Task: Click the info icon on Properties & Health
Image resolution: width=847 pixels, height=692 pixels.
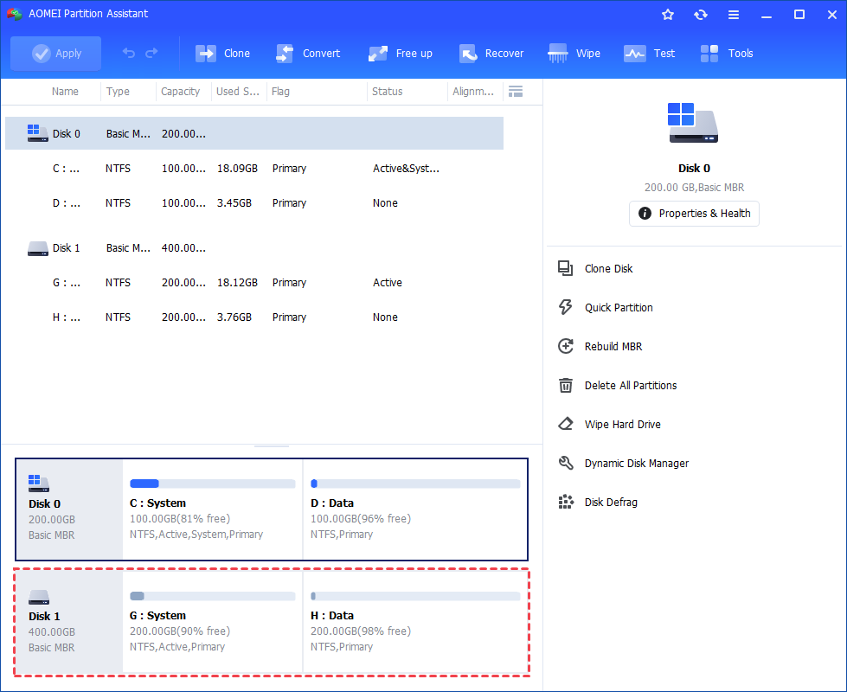Action: 645,214
